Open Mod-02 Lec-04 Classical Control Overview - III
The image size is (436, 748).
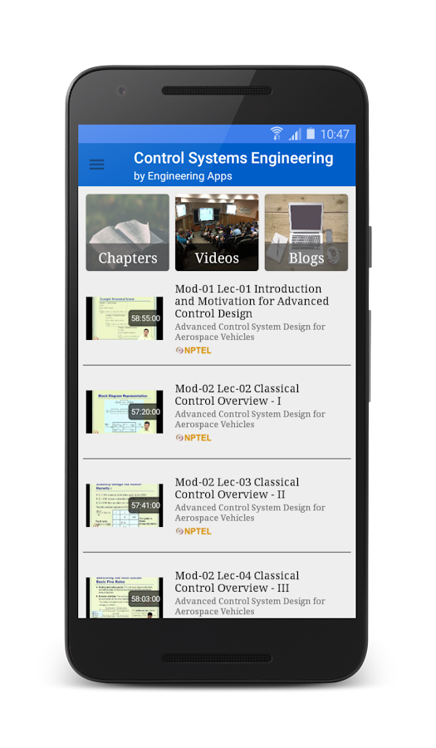[238, 582]
